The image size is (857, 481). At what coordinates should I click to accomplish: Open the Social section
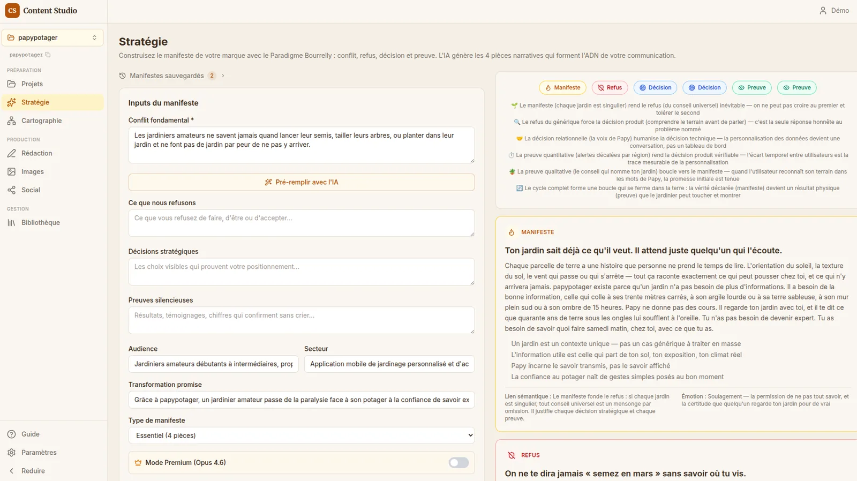pyautogui.click(x=52, y=190)
